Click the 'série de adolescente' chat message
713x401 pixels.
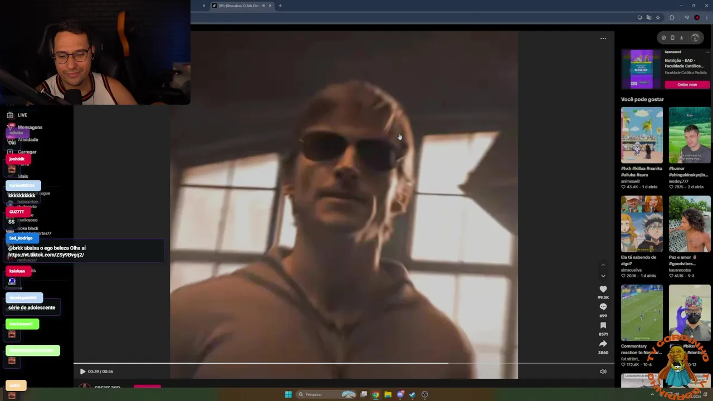(x=32, y=307)
